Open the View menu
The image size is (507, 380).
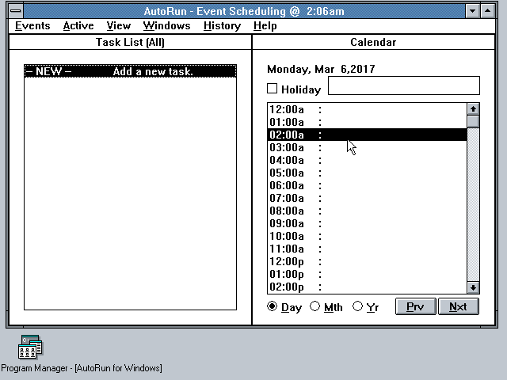coord(119,26)
